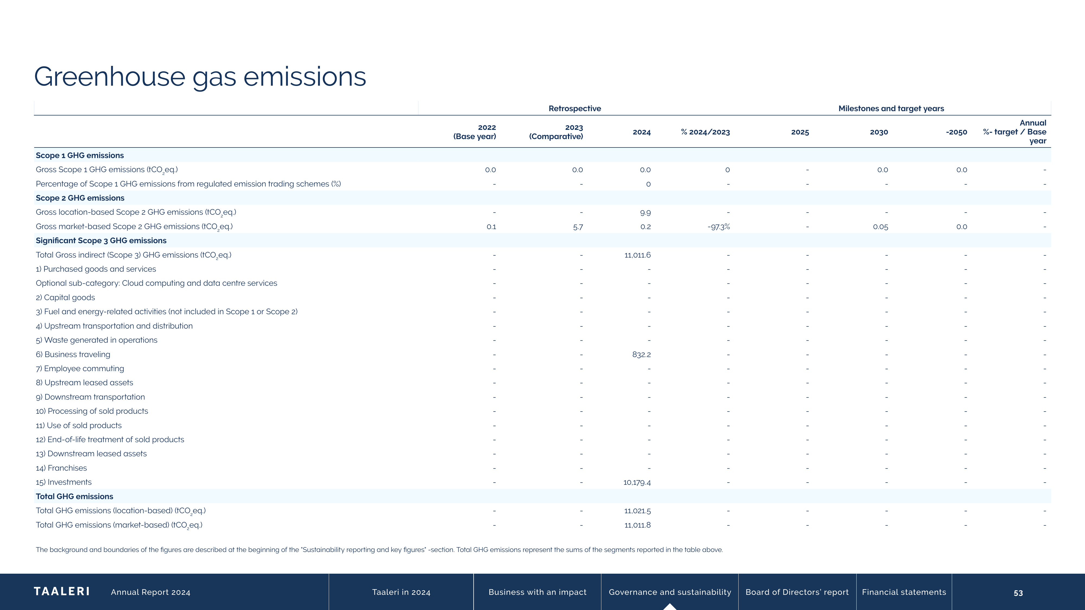Click the 7) Employee commuting row label
The width and height of the screenshot is (1085, 610).
[79, 369]
